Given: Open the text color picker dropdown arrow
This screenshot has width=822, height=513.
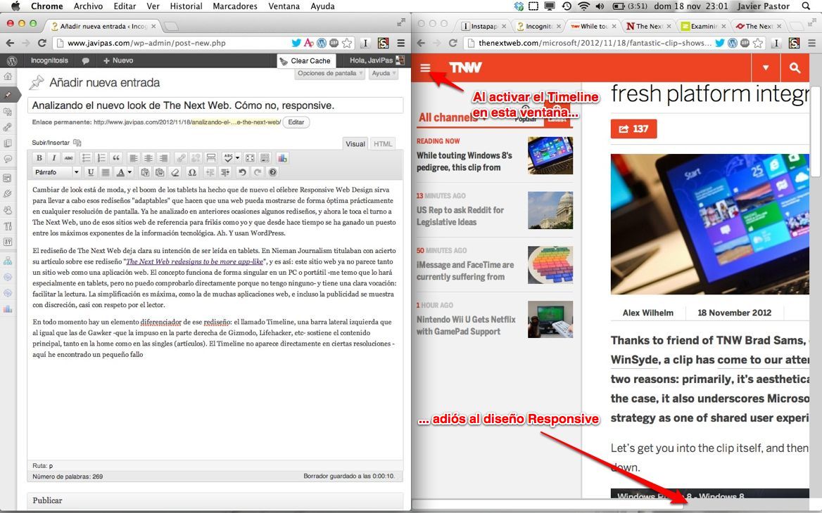Looking at the screenshot, I should [x=130, y=171].
